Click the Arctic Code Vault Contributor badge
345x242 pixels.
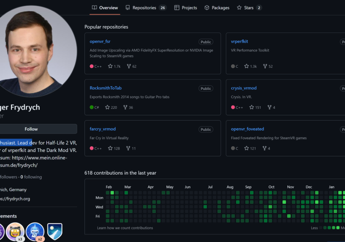(55, 231)
